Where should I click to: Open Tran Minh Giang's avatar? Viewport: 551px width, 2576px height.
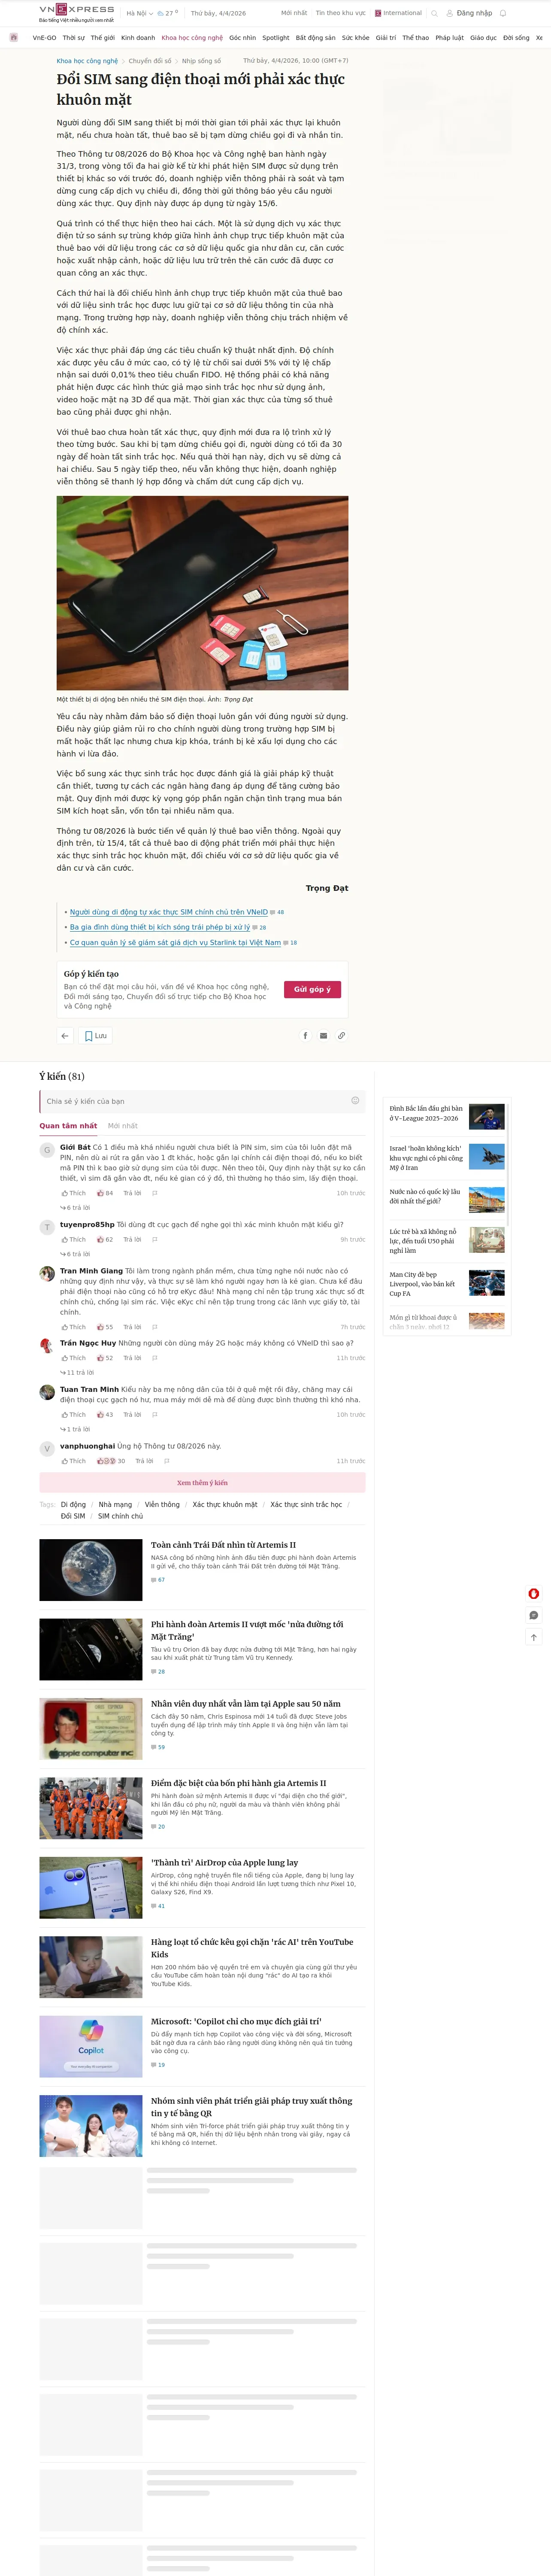click(x=47, y=1273)
